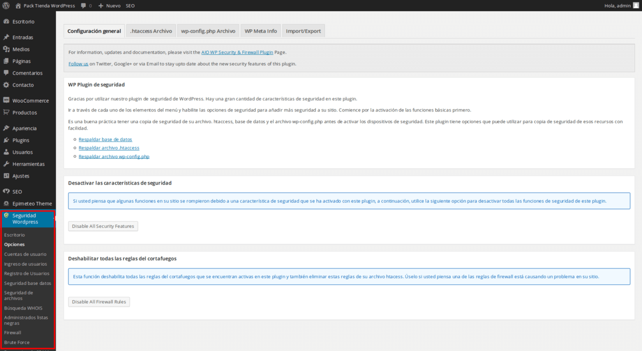This screenshot has width=642, height=351.
Task: Click the Plugins plug icon
Action: coord(6,140)
